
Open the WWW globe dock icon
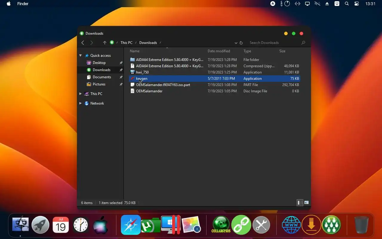(291, 225)
